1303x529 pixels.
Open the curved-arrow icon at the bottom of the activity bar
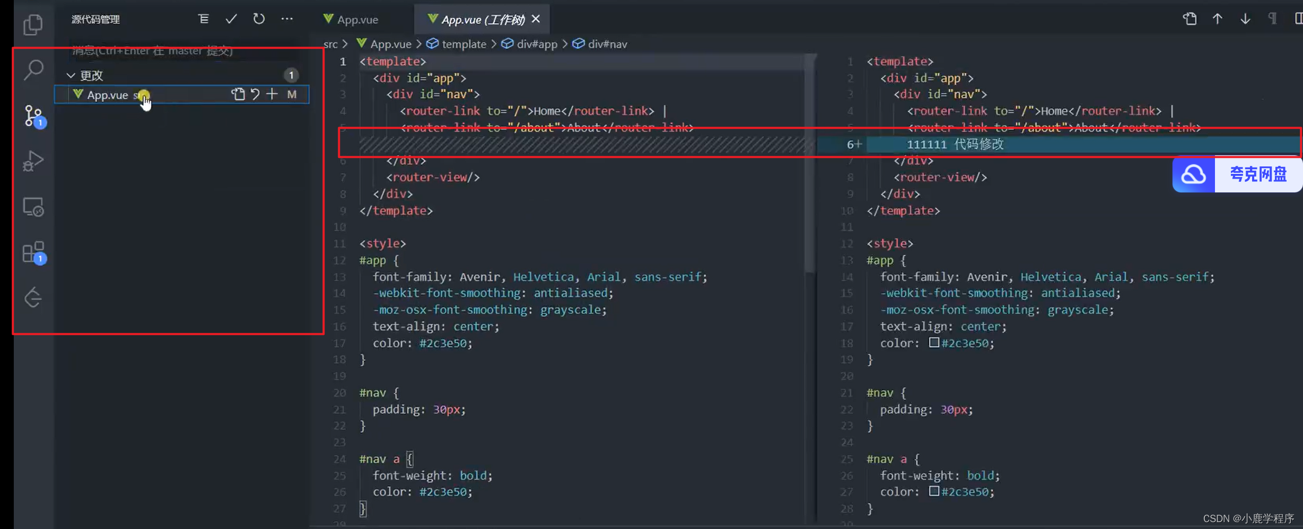coord(33,297)
